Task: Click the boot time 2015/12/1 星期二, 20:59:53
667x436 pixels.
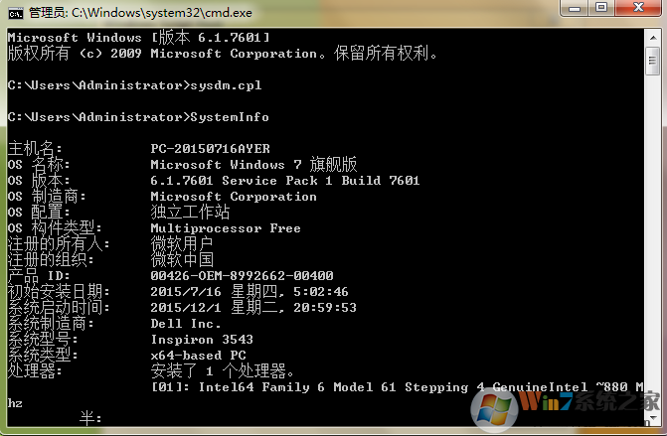Action: pyautogui.click(x=253, y=307)
